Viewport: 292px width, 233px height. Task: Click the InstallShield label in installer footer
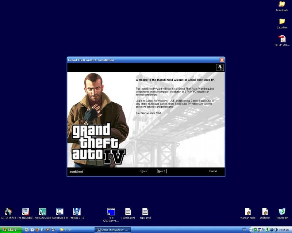[76, 172]
